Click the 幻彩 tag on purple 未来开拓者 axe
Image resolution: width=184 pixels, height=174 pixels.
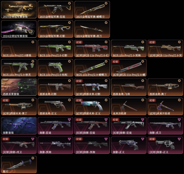tap(152, 100)
